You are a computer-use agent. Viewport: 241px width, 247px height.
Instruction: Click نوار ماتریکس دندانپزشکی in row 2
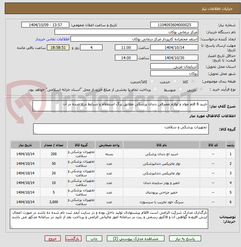click(x=162, y=163)
